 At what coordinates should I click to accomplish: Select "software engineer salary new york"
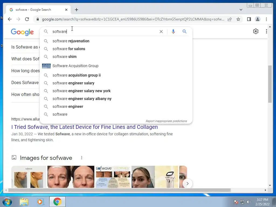coord(116,91)
